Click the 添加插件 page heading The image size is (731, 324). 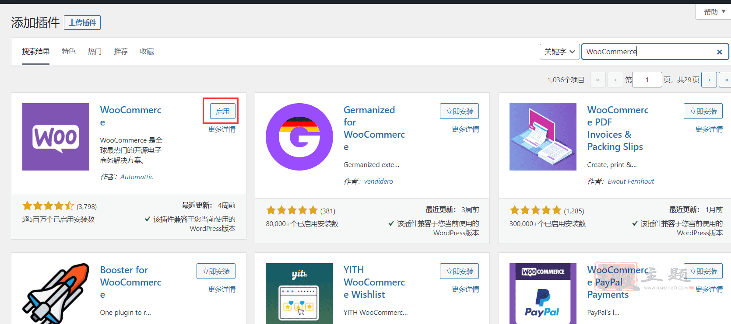pyautogui.click(x=35, y=23)
